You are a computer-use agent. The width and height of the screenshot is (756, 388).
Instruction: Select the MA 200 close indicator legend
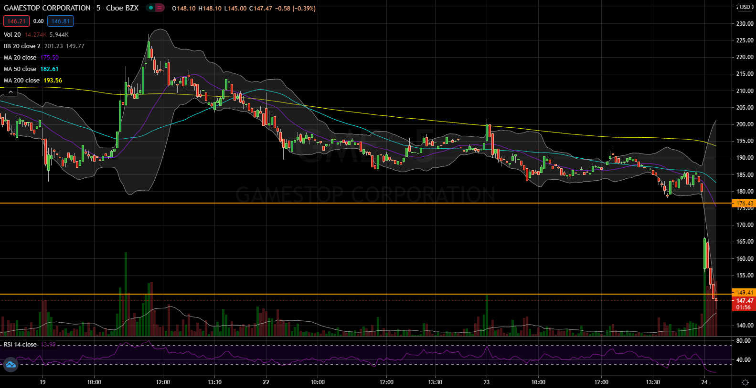21,81
